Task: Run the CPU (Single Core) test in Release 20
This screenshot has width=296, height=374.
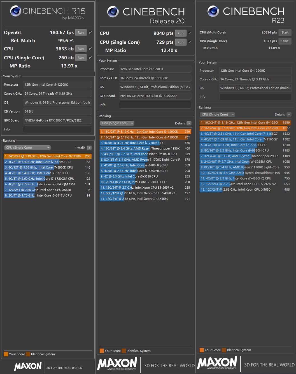Action: (x=181, y=42)
